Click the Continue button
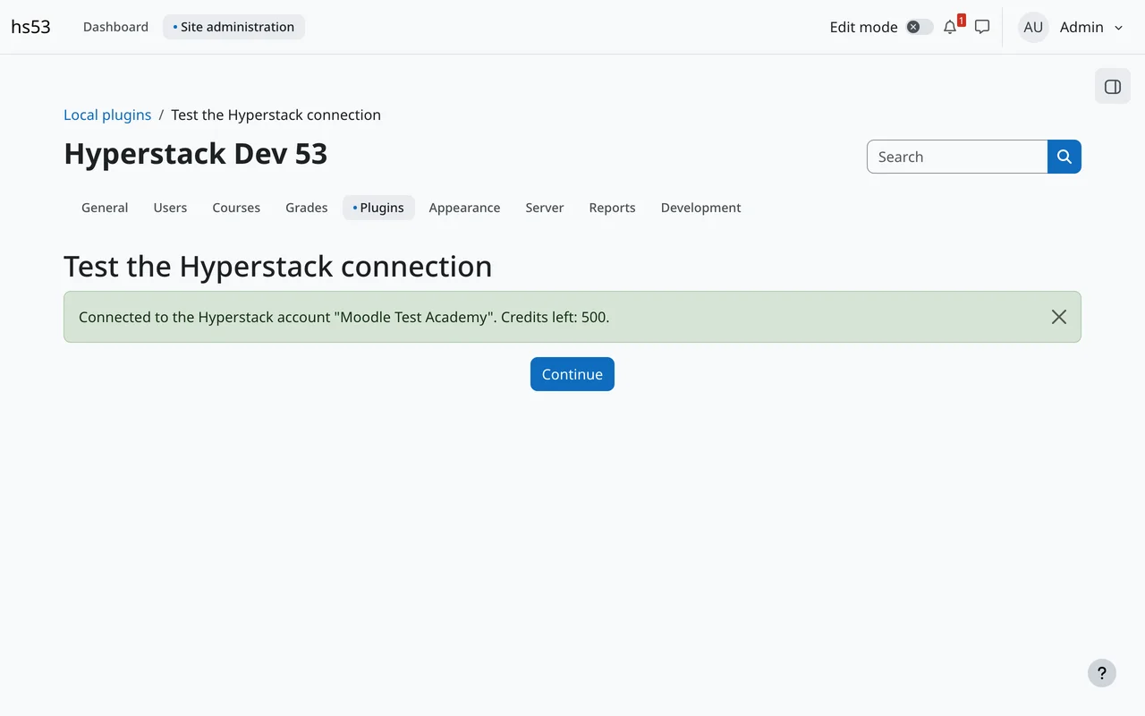Image resolution: width=1145 pixels, height=716 pixels. pos(572,374)
